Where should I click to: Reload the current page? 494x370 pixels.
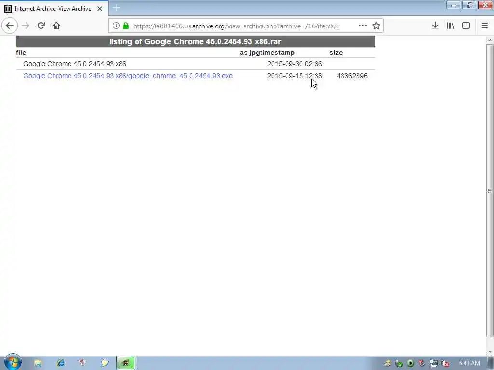41,26
